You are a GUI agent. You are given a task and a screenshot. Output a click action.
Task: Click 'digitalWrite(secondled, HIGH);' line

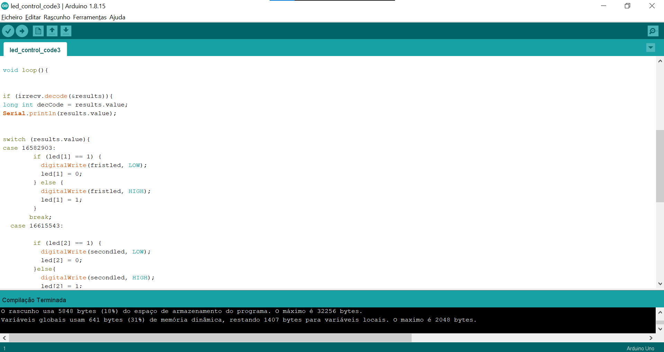tap(98, 278)
